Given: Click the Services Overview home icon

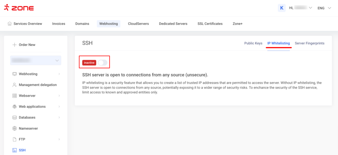Looking at the screenshot, I should point(10,24).
